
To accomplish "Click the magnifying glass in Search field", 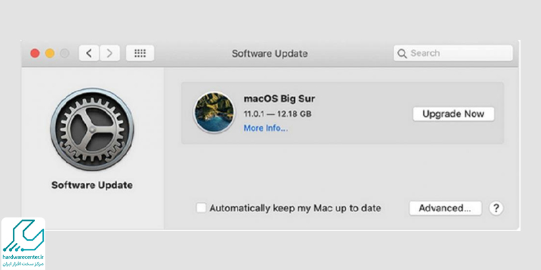I will (x=402, y=53).
